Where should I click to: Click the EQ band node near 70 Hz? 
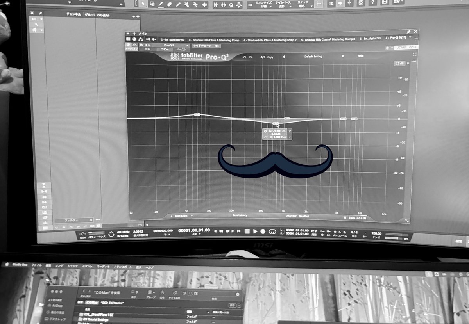coord(197,114)
